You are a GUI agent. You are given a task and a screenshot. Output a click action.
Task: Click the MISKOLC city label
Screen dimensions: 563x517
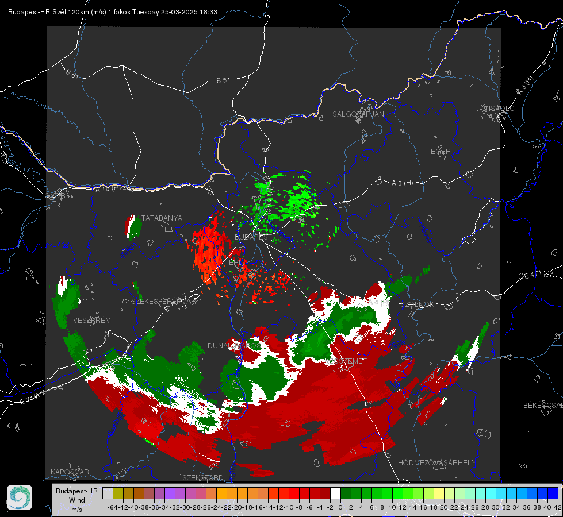pyautogui.click(x=499, y=109)
